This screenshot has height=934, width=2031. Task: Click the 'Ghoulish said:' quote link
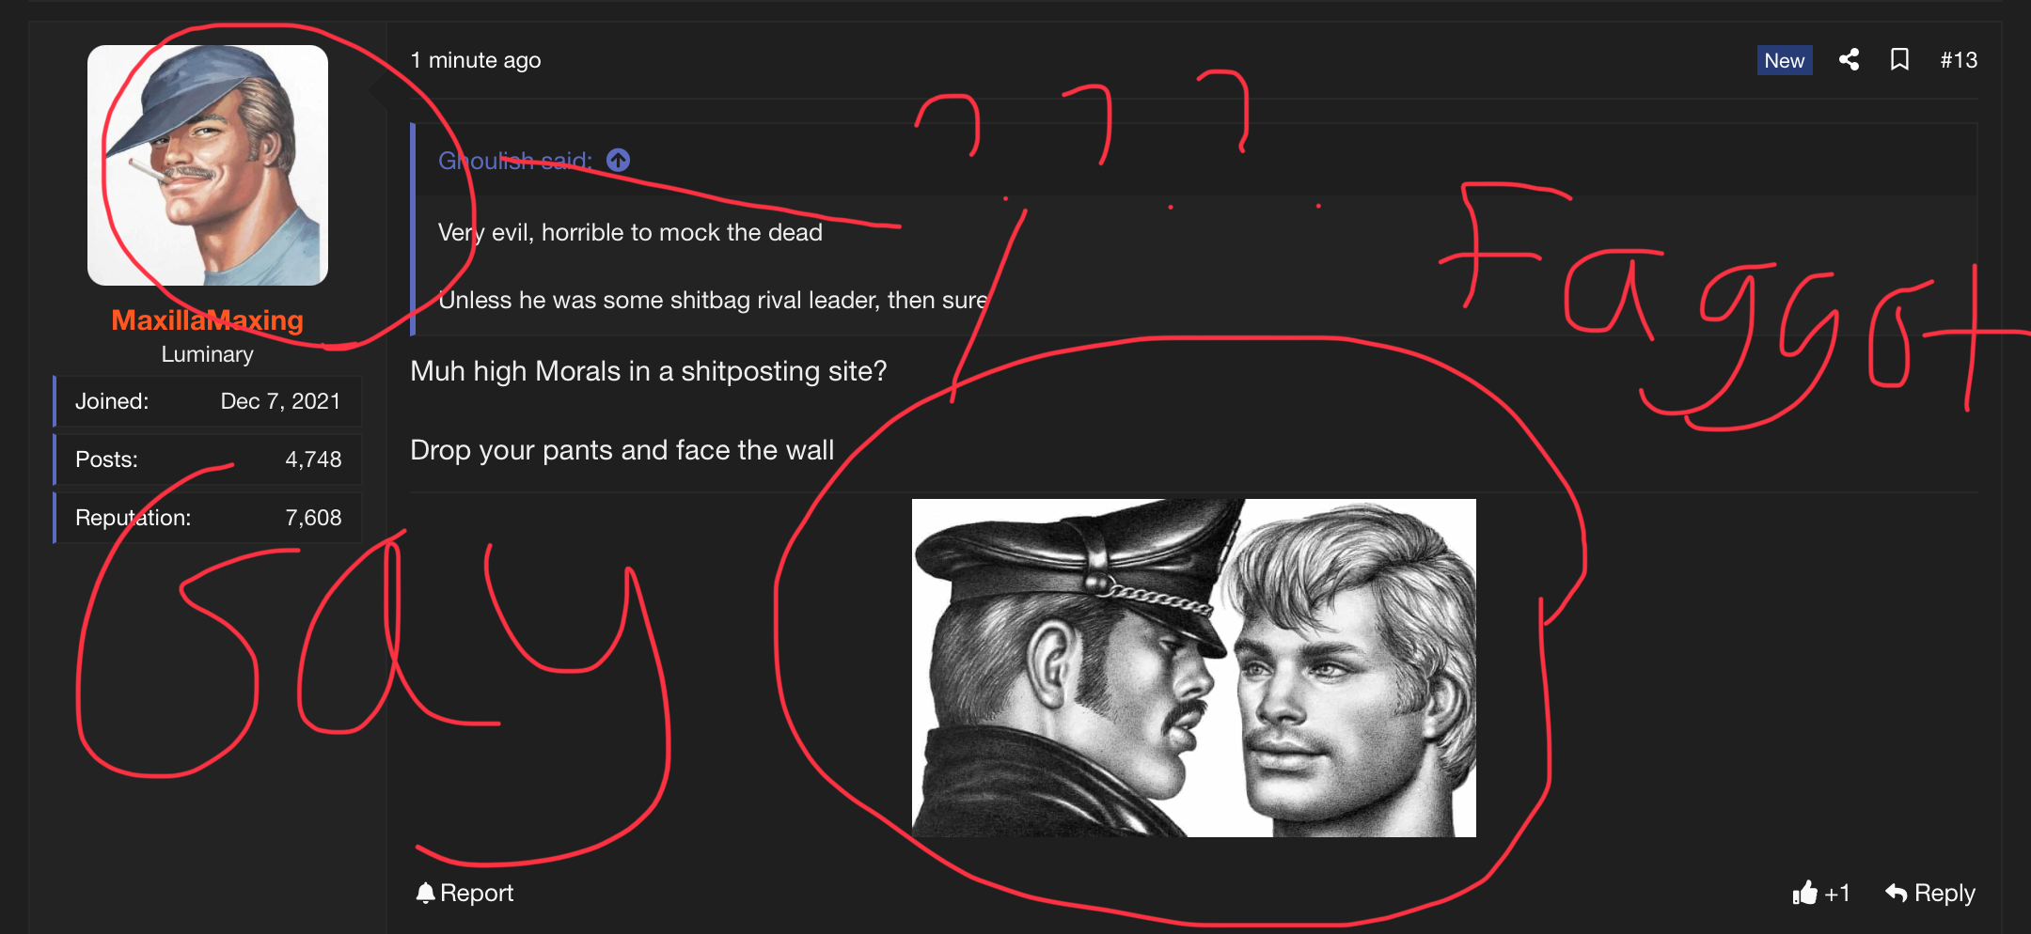515,161
